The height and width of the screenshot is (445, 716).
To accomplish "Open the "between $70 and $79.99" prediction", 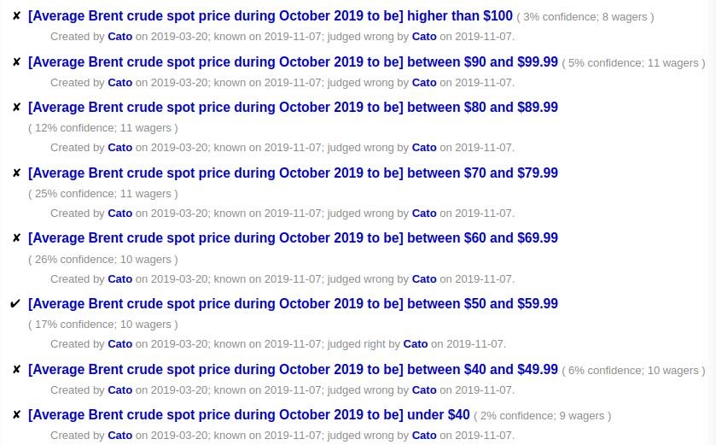I will pyautogui.click(x=293, y=173).
